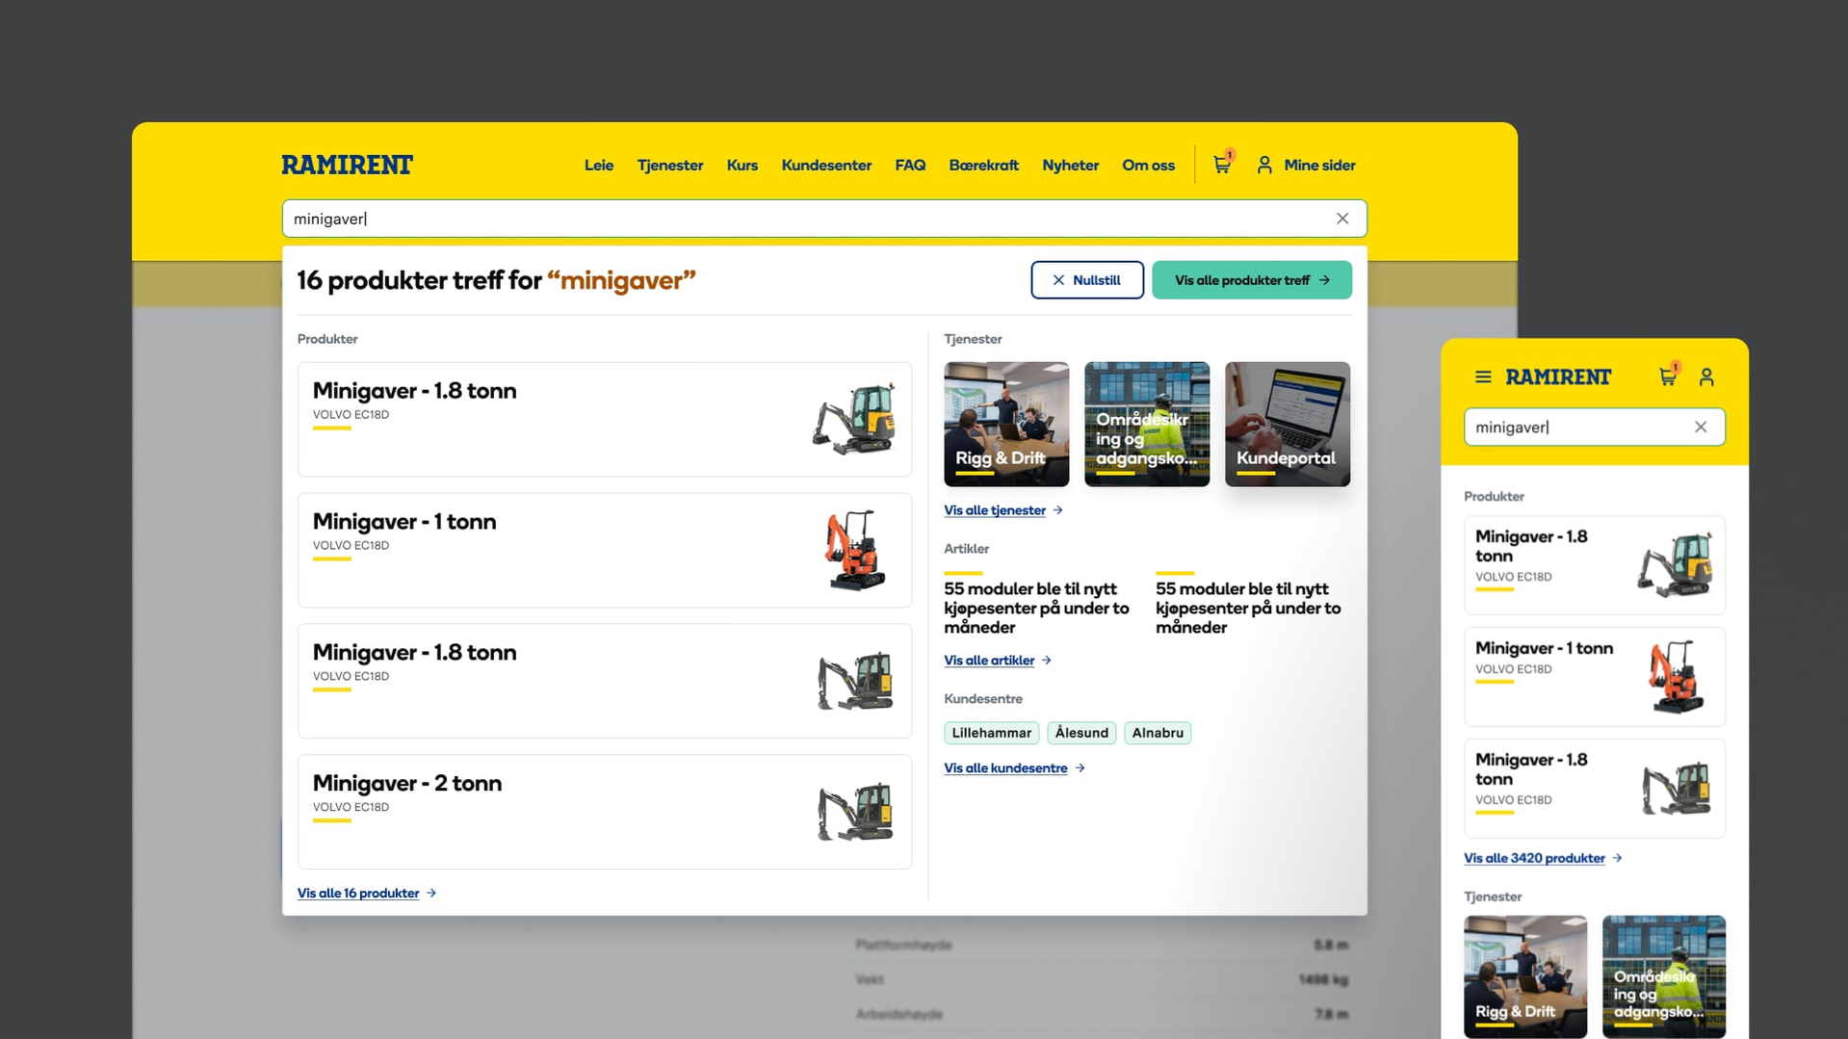Open Minigaver - 1 tonn desktop result
Image resolution: width=1848 pixels, height=1039 pixels.
pos(605,550)
